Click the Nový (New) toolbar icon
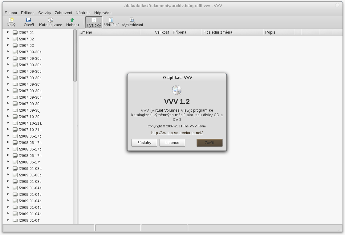Viewport: 345px width, 235px height. click(11, 20)
